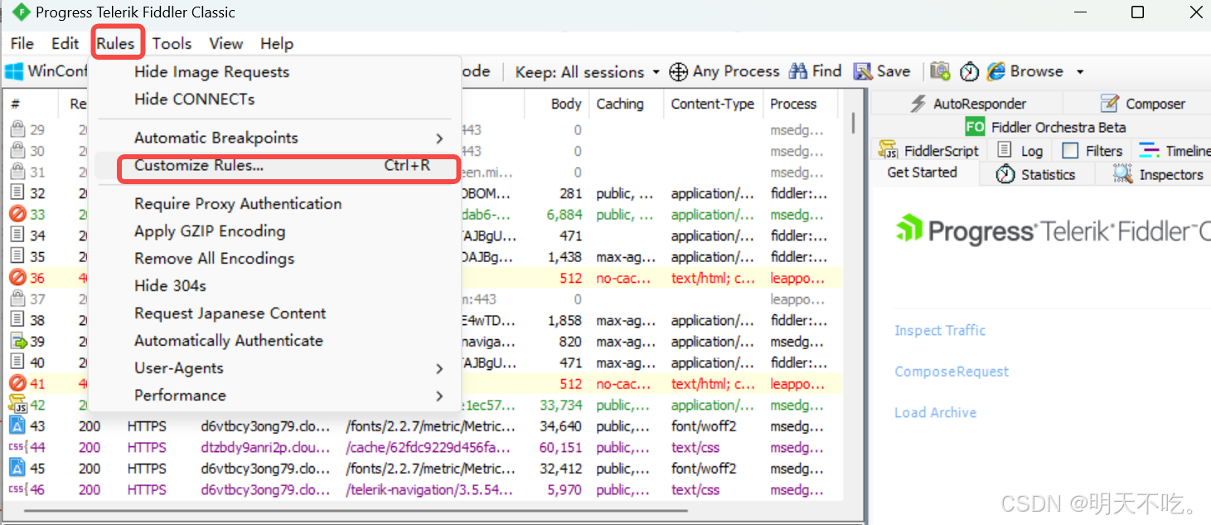Open the Edit menu
Viewport: 1211px width, 525px height.
pyautogui.click(x=65, y=43)
